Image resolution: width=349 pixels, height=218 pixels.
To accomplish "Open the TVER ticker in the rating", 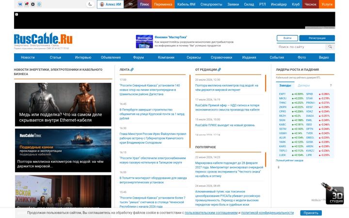I will [x=310, y=133].
